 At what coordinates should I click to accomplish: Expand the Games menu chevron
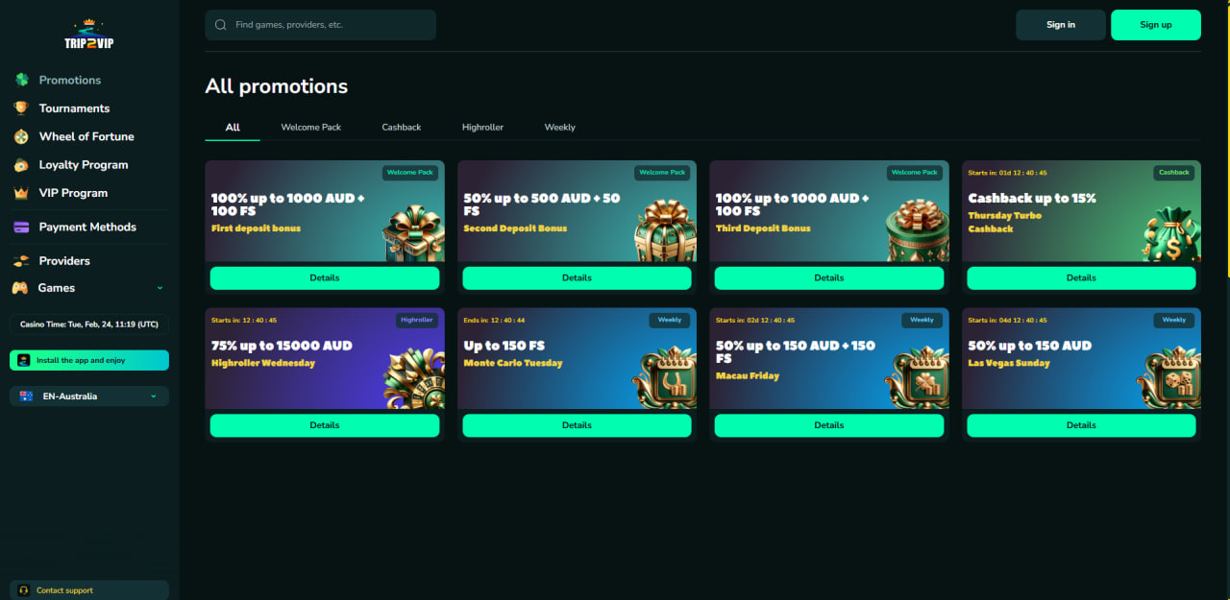[160, 288]
